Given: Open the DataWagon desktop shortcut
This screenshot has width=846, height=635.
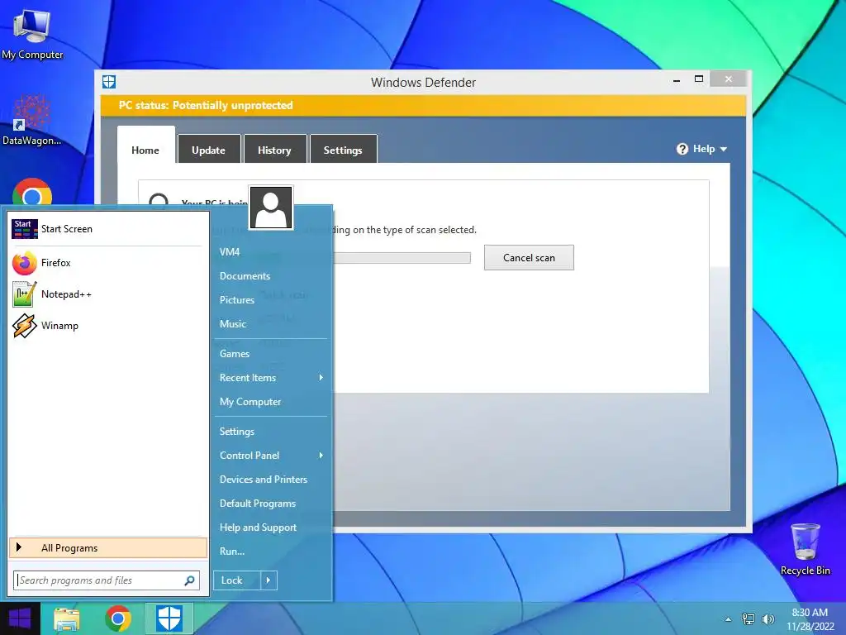Looking at the screenshot, I should 31,120.
